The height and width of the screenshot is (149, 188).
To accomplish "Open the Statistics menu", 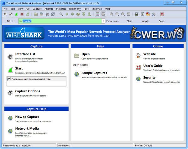I will pyautogui.click(x=61, y=9).
